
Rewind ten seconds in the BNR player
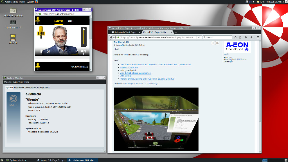48,51
